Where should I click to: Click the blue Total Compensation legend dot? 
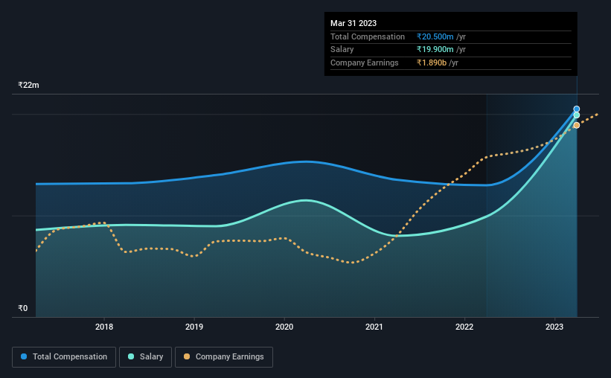coord(24,356)
